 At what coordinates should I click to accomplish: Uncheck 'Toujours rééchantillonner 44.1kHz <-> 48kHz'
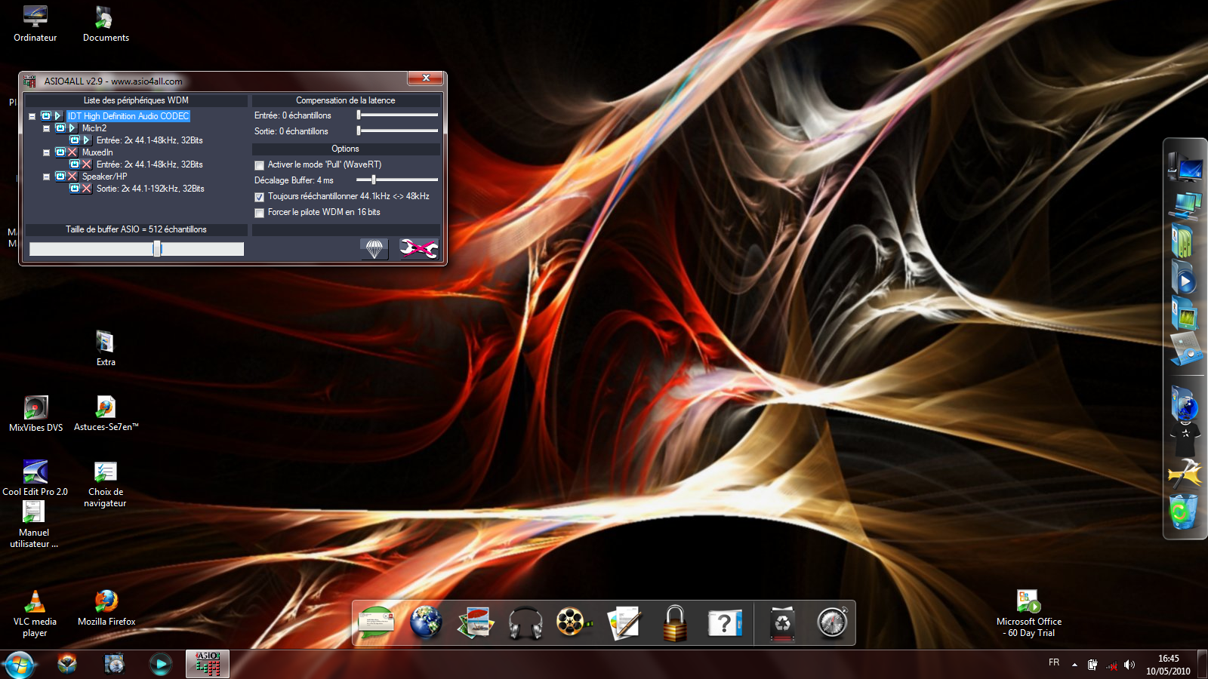pos(260,197)
